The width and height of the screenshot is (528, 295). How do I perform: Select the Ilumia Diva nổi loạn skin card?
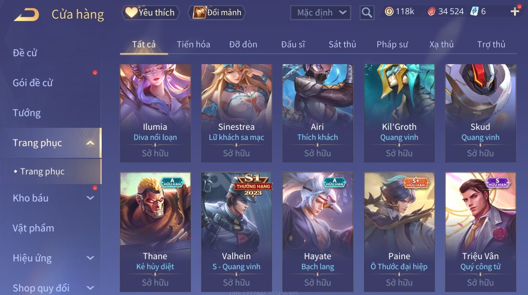point(155,113)
